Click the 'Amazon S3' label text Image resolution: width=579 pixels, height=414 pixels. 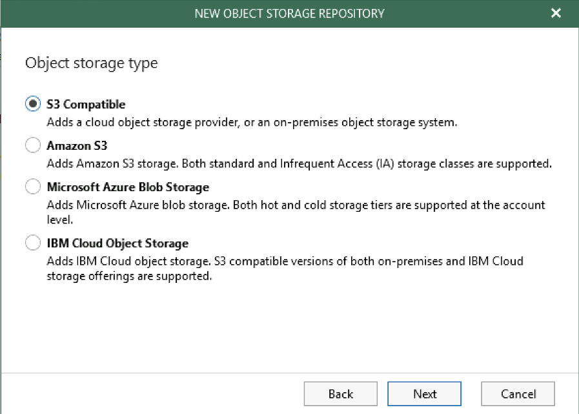click(77, 145)
